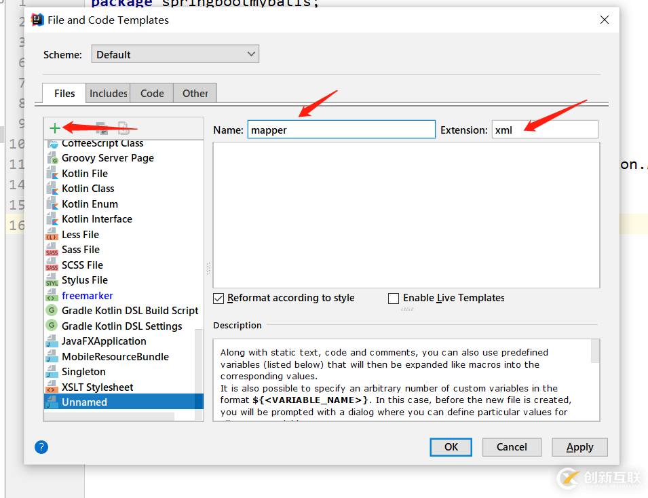
Task: Confirm with the OK button
Action: tap(451, 447)
